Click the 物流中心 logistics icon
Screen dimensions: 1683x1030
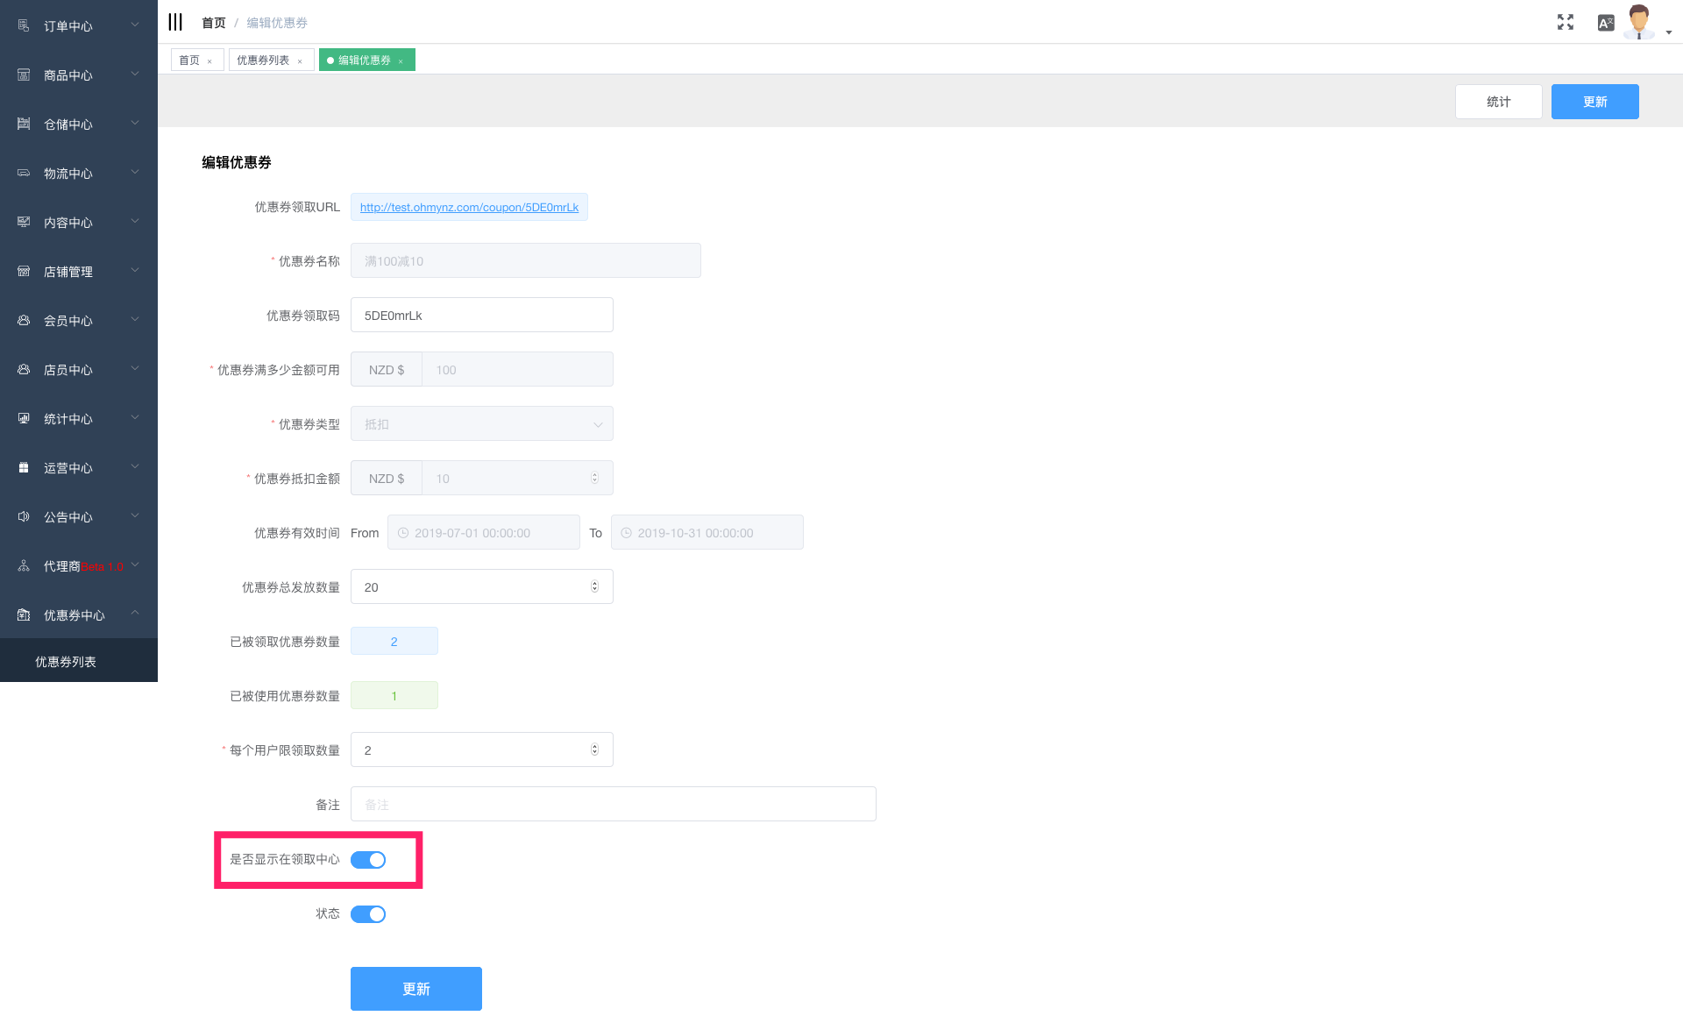click(24, 174)
